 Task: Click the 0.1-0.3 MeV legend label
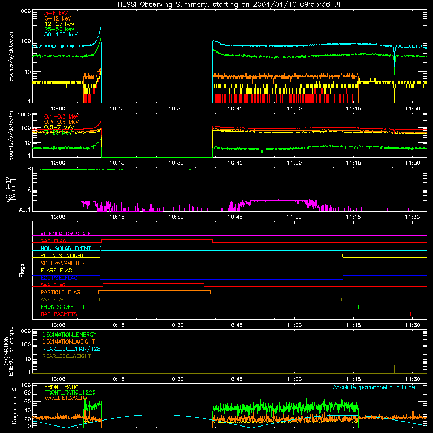[x=62, y=116]
